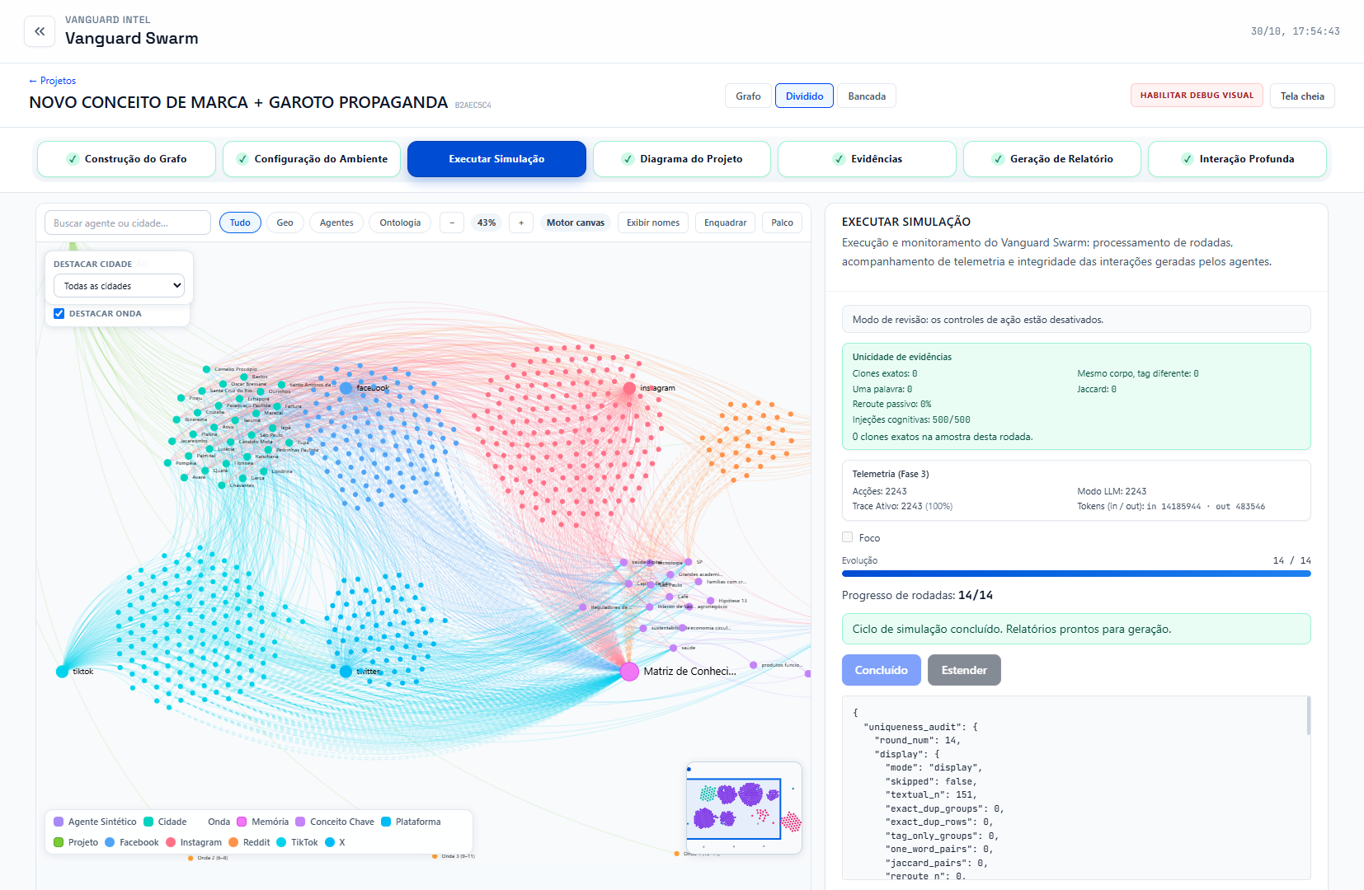Click the JSON output scrollbar

1309,715
